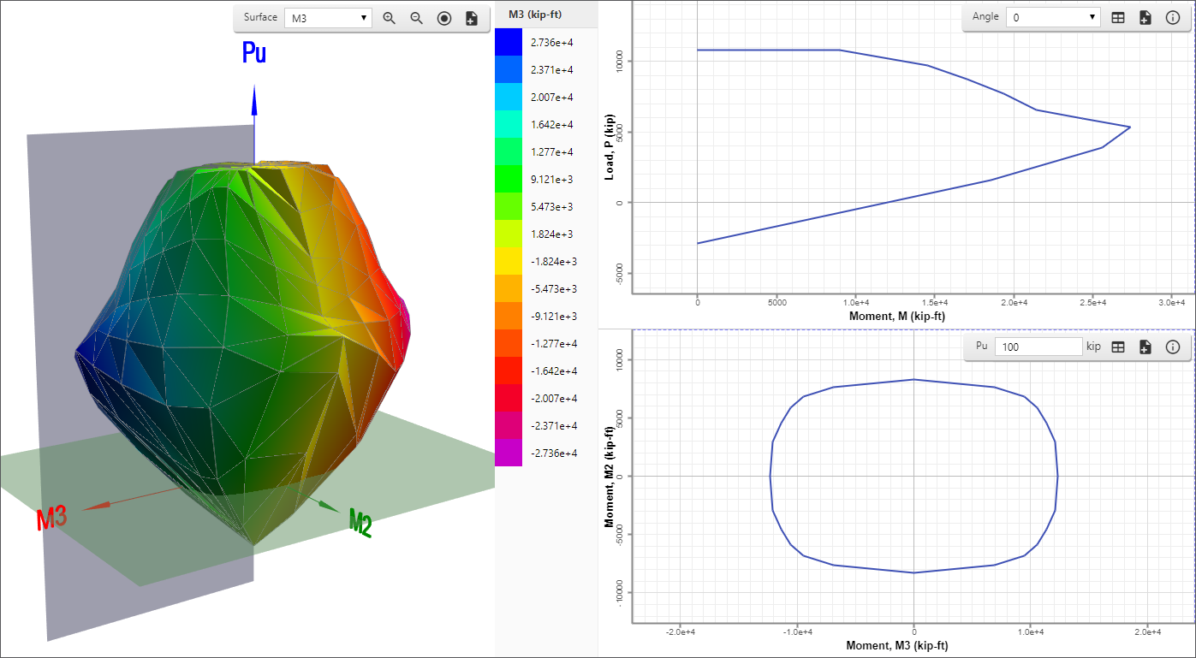This screenshot has width=1196, height=658.
Task: Click the red M3 axis label in 3D view
Action: [51, 519]
